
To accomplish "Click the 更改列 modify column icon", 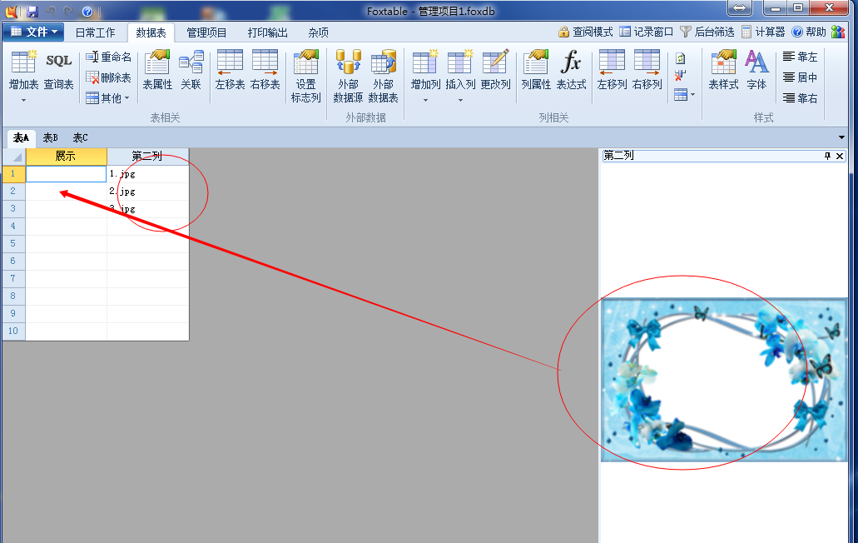I will tap(495, 71).
